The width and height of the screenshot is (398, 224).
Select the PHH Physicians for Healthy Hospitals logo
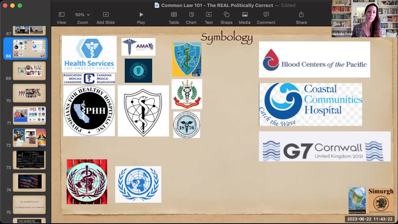(89, 111)
